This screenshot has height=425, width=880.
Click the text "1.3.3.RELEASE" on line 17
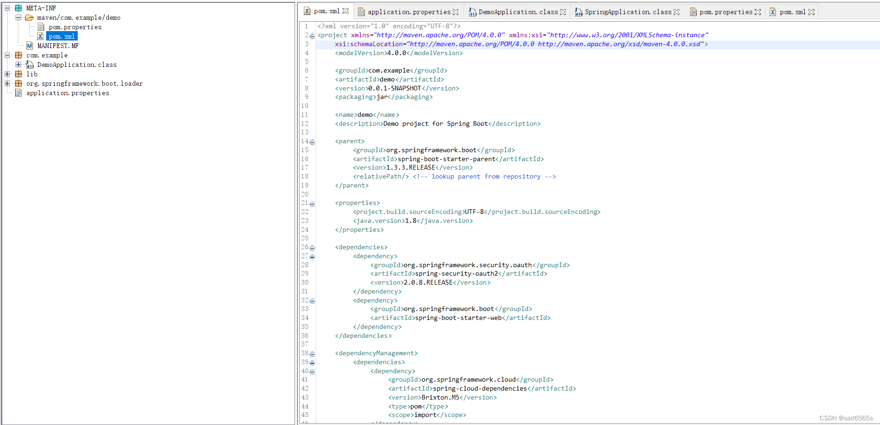(411, 167)
